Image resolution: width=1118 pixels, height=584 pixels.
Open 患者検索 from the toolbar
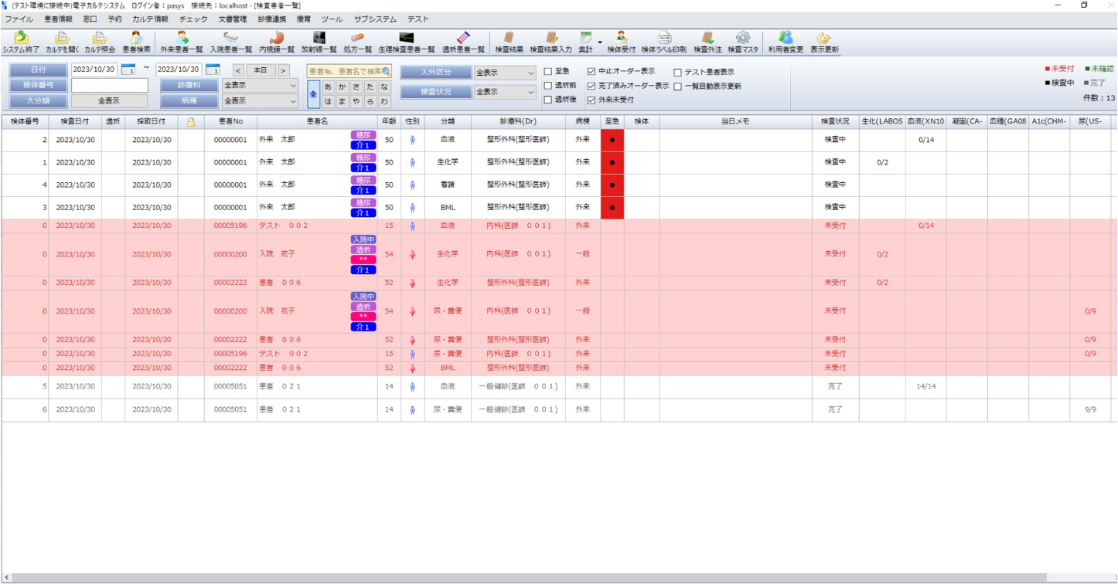pos(136,38)
